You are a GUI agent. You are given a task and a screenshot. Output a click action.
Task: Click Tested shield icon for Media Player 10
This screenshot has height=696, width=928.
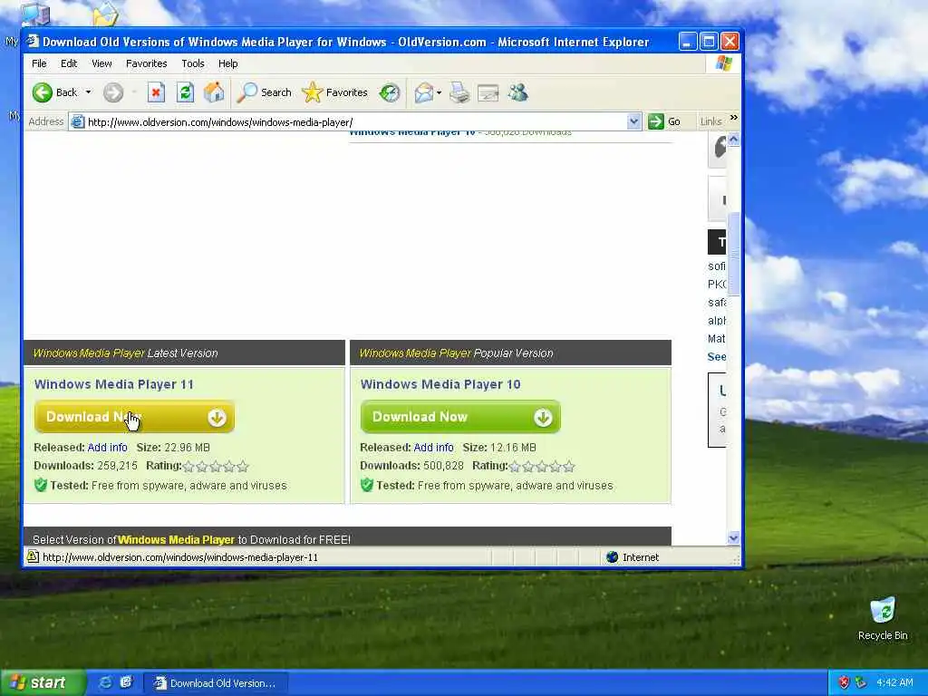pyautogui.click(x=366, y=486)
